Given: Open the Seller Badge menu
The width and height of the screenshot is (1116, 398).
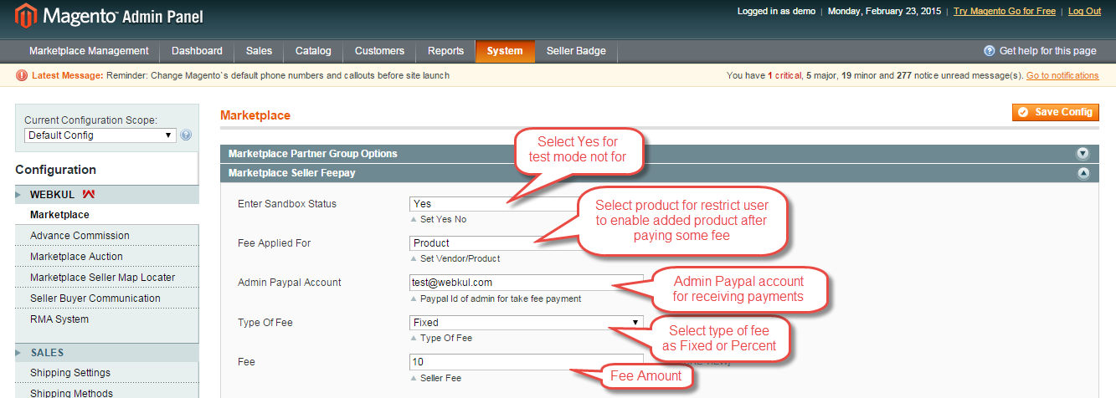Looking at the screenshot, I should pos(576,51).
